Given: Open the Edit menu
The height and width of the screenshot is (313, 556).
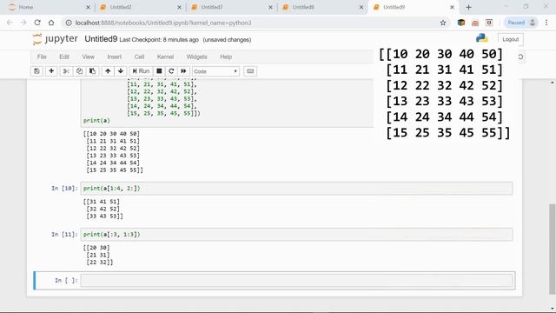Looking at the screenshot, I should 64,57.
